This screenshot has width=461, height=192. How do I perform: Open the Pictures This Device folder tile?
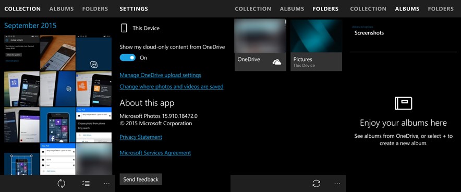[x=316, y=45]
